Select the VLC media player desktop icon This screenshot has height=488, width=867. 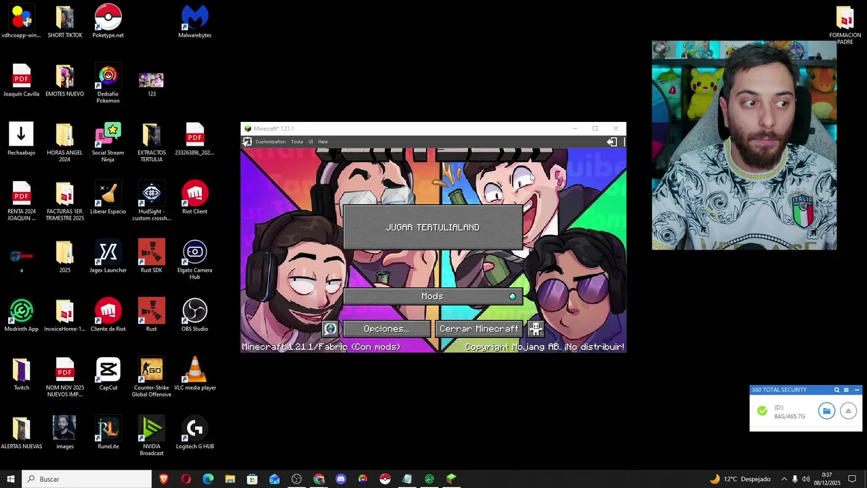194,375
